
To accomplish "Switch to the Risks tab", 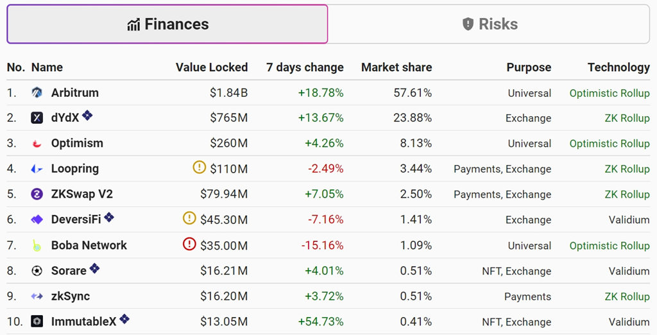I will pos(489,24).
